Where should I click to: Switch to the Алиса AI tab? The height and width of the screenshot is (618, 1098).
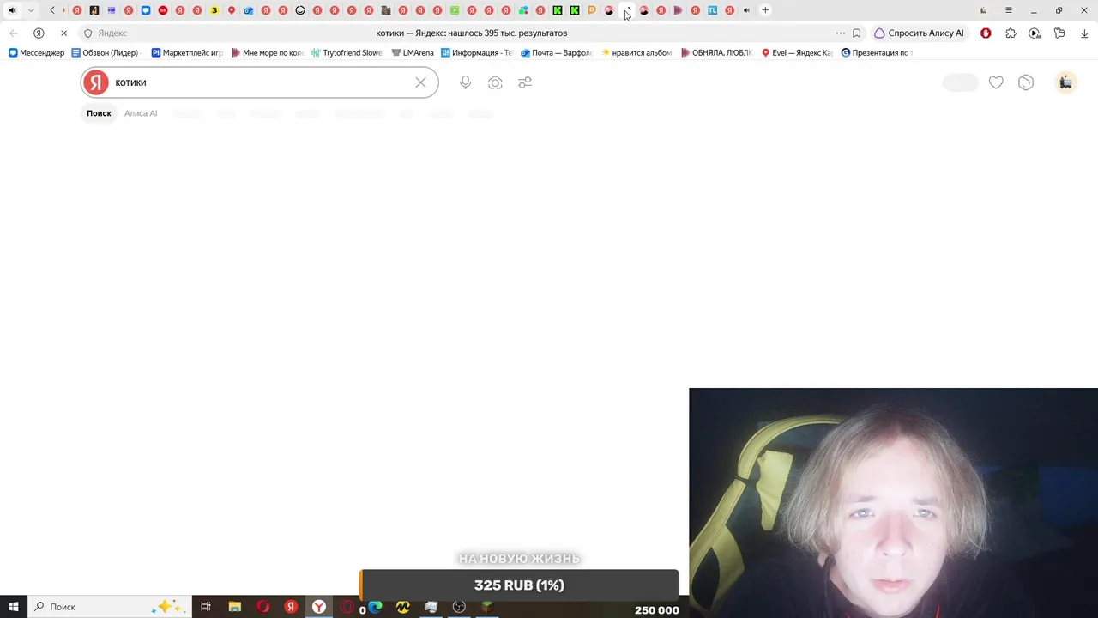tap(141, 113)
